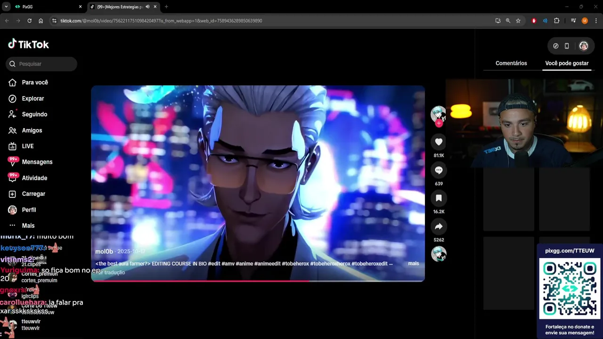Go forward in browser history

18,21
